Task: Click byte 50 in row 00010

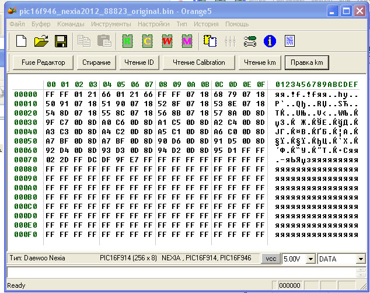Action: point(50,104)
